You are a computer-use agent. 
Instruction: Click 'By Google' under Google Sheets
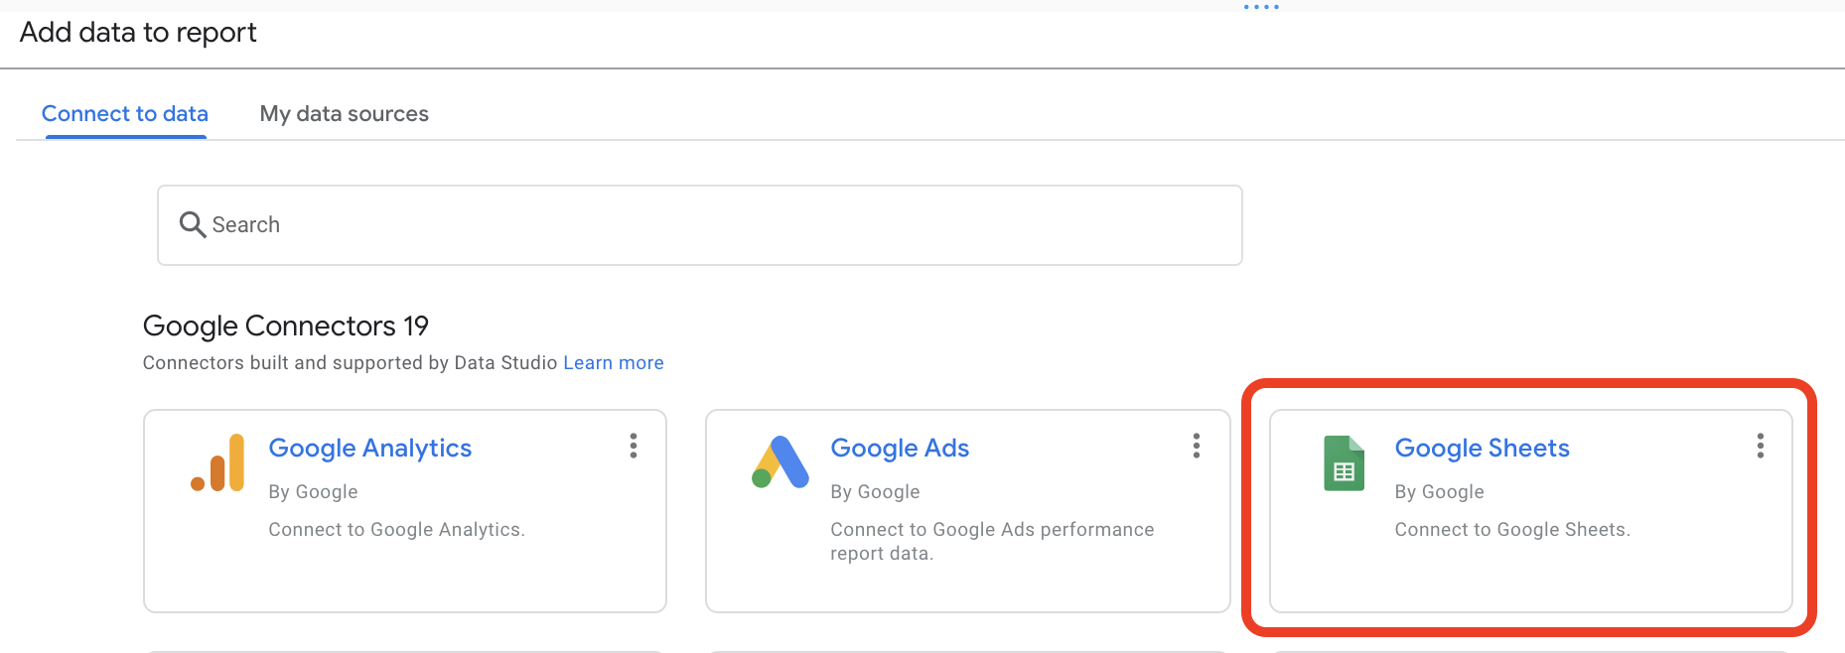(1439, 492)
